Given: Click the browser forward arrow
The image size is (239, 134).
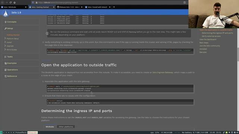Looking at the screenshot, I should click(x=7, y=3).
